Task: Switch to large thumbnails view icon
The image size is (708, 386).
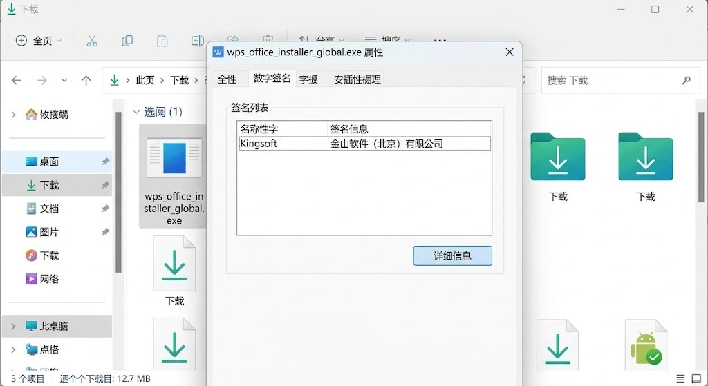Action: point(697,378)
